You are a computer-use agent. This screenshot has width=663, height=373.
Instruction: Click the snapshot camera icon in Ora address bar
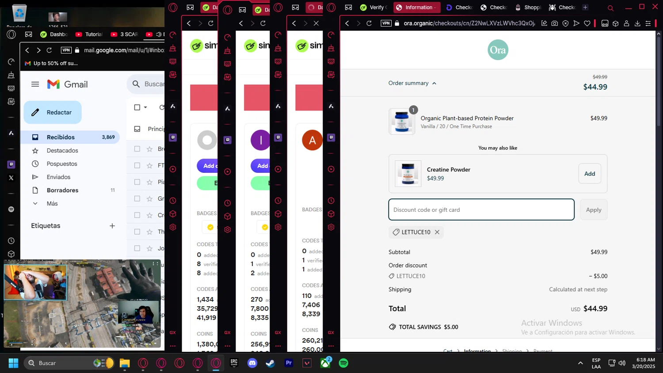(x=555, y=23)
